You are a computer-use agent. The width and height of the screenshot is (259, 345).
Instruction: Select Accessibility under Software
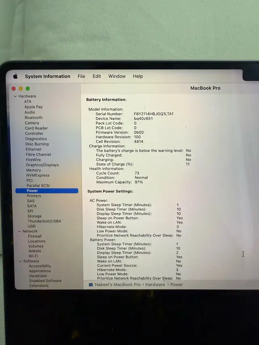(x=40, y=266)
